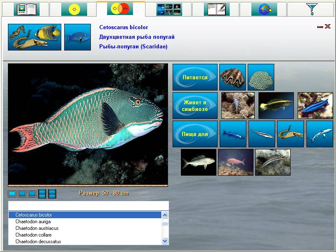Click the Двухцветная рыба попугай name
Screen dimensions: 336x252
[x=137, y=37]
